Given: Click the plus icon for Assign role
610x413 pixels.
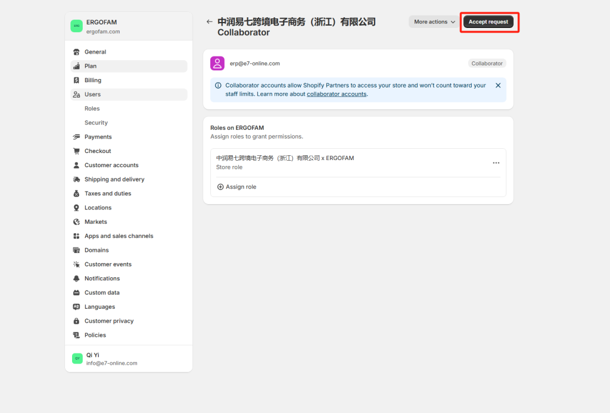Looking at the screenshot, I should click(220, 187).
